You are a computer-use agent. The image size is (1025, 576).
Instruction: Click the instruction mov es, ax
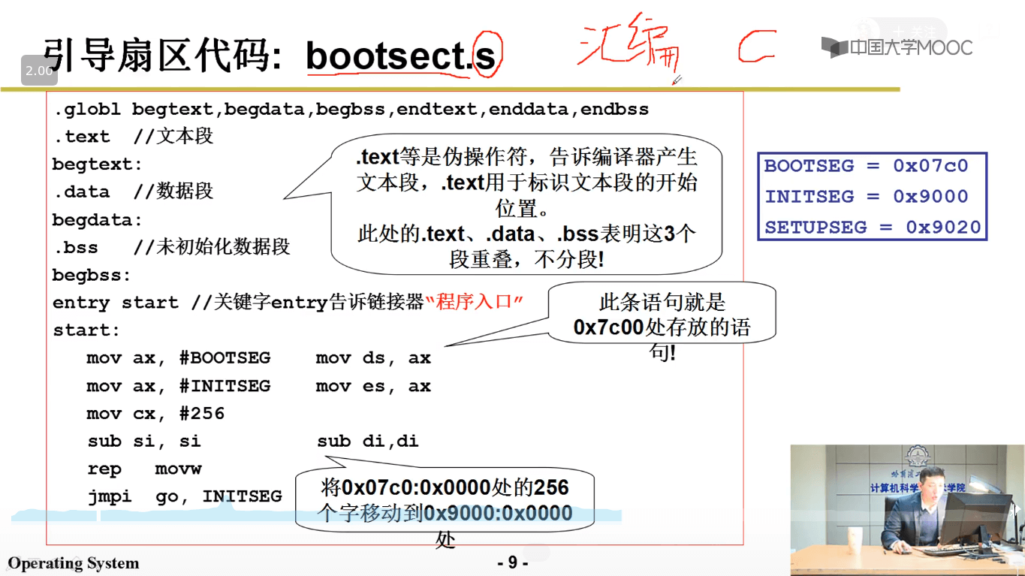(x=374, y=386)
